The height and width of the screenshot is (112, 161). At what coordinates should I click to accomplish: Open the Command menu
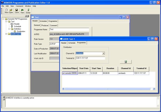coord(19,6)
